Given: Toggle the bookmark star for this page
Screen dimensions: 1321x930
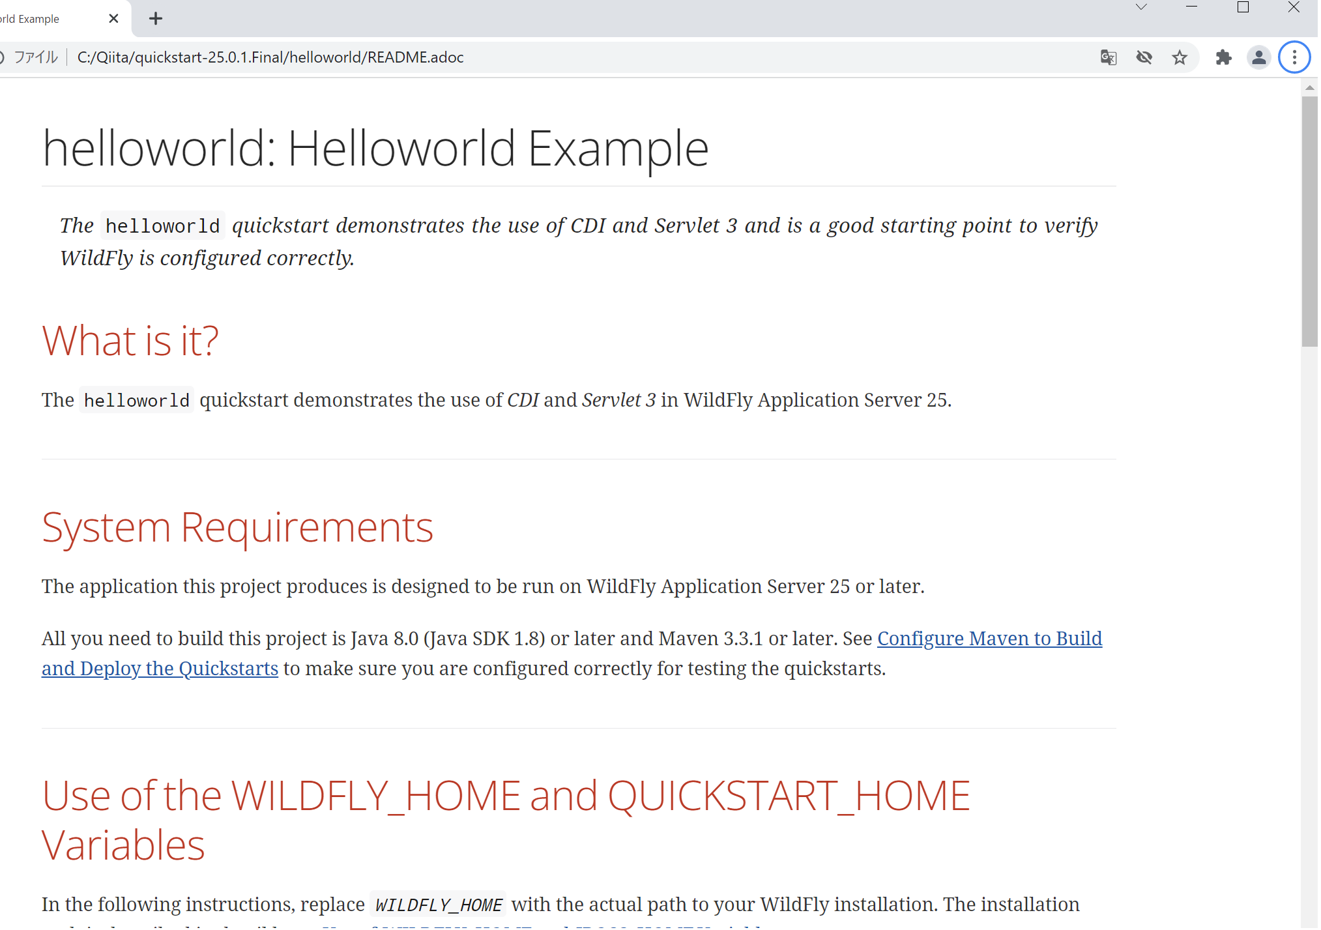Looking at the screenshot, I should point(1180,57).
